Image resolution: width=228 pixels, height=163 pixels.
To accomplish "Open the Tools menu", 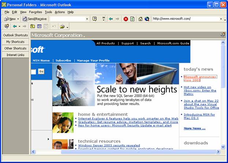I will coord(48,12).
